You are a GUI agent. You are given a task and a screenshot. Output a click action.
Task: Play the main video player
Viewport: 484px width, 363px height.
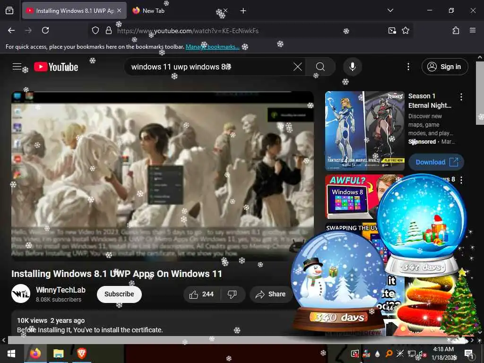pos(163,175)
